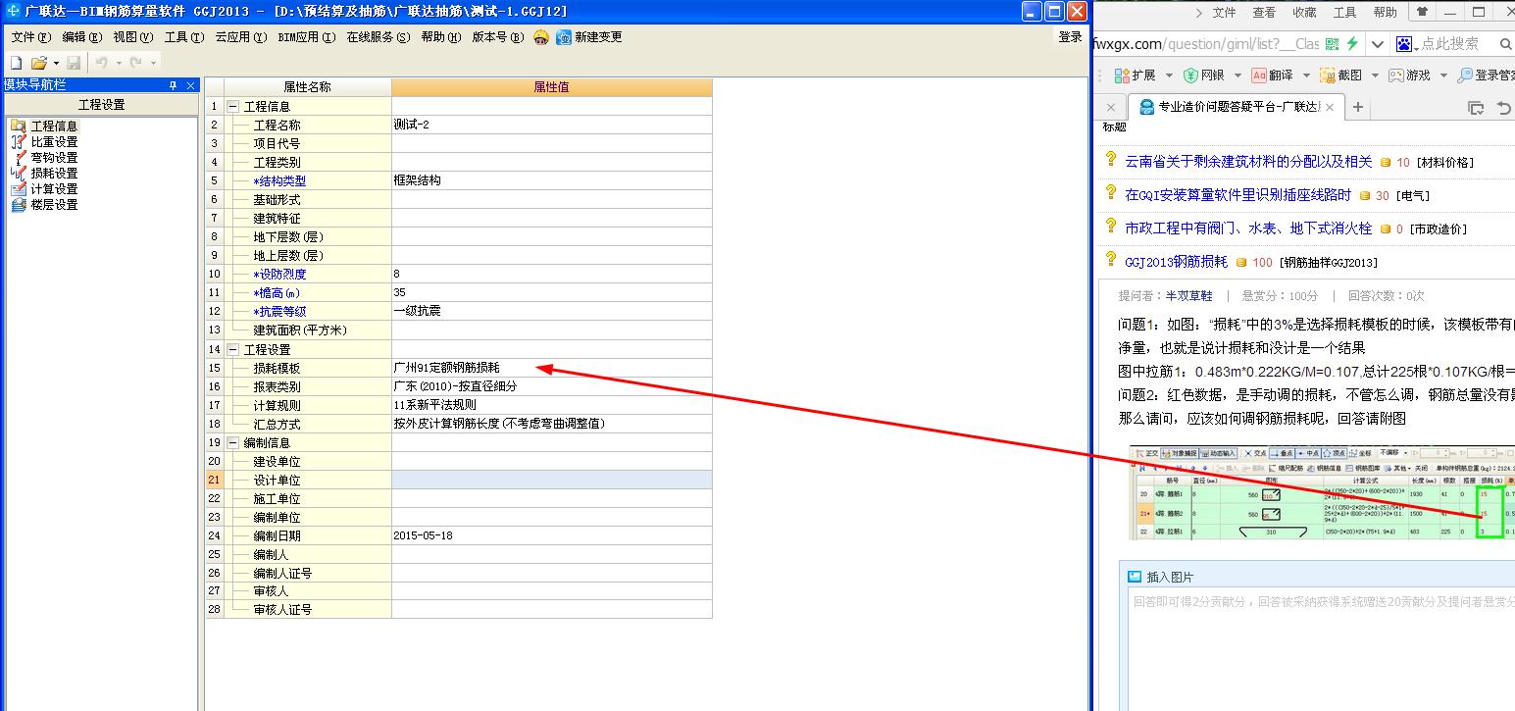
Task: Click the restore closed tab icon in browser
Action: coord(1505,107)
